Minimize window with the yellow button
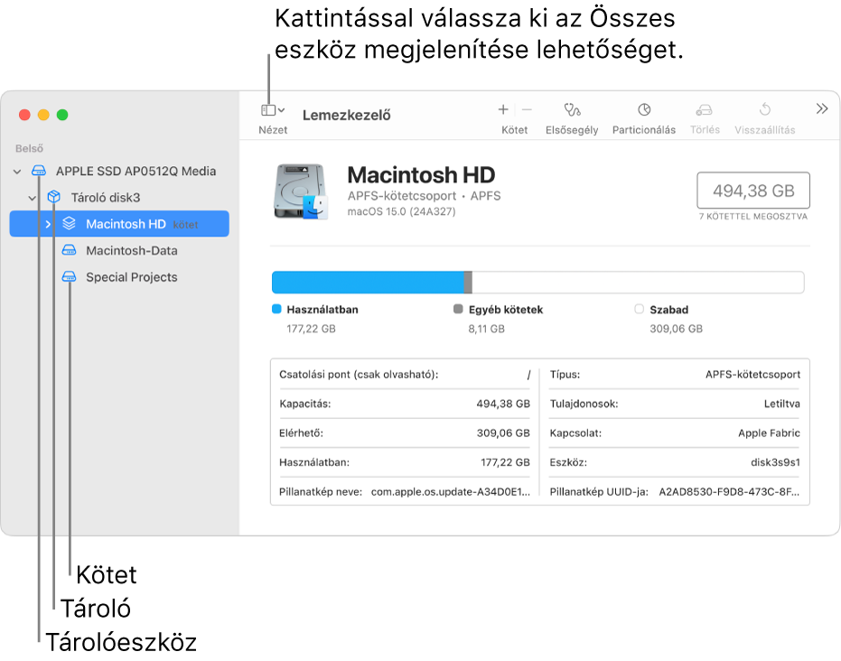 (43, 115)
